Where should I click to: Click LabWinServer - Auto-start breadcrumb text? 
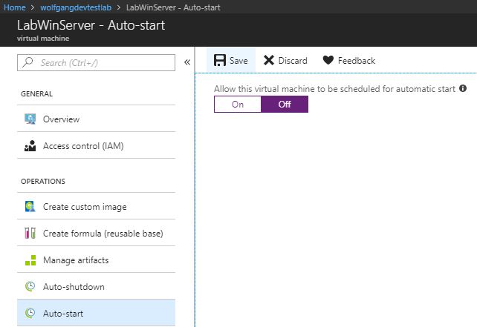173,7
